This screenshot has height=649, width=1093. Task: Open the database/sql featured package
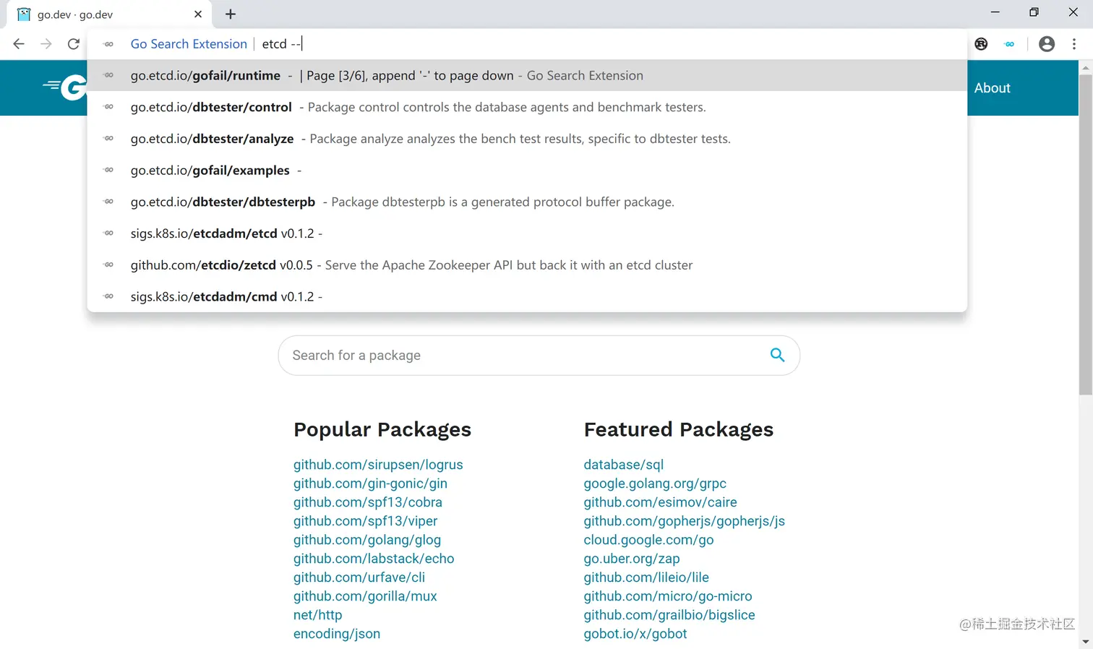click(x=624, y=465)
